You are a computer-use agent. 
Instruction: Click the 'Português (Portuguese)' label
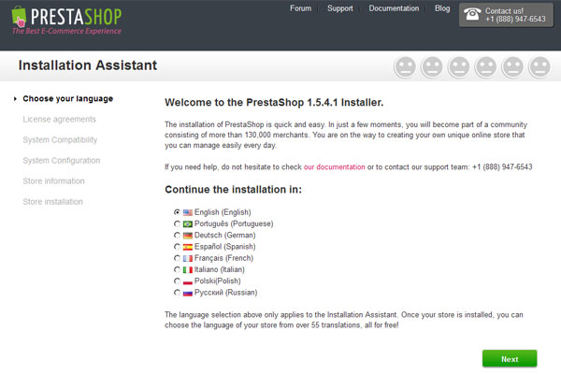(234, 223)
